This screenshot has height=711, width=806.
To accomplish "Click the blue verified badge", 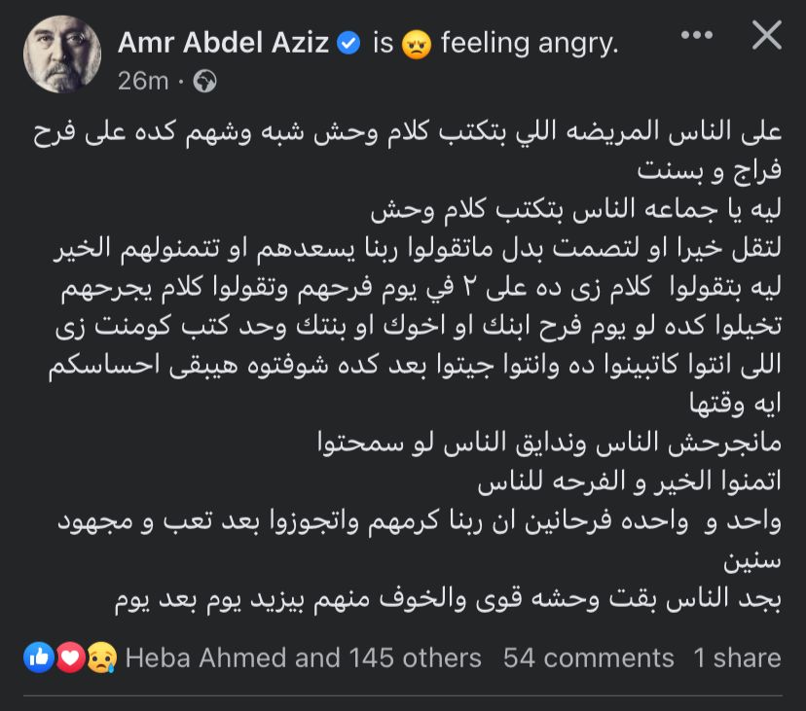I will coord(348,43).
